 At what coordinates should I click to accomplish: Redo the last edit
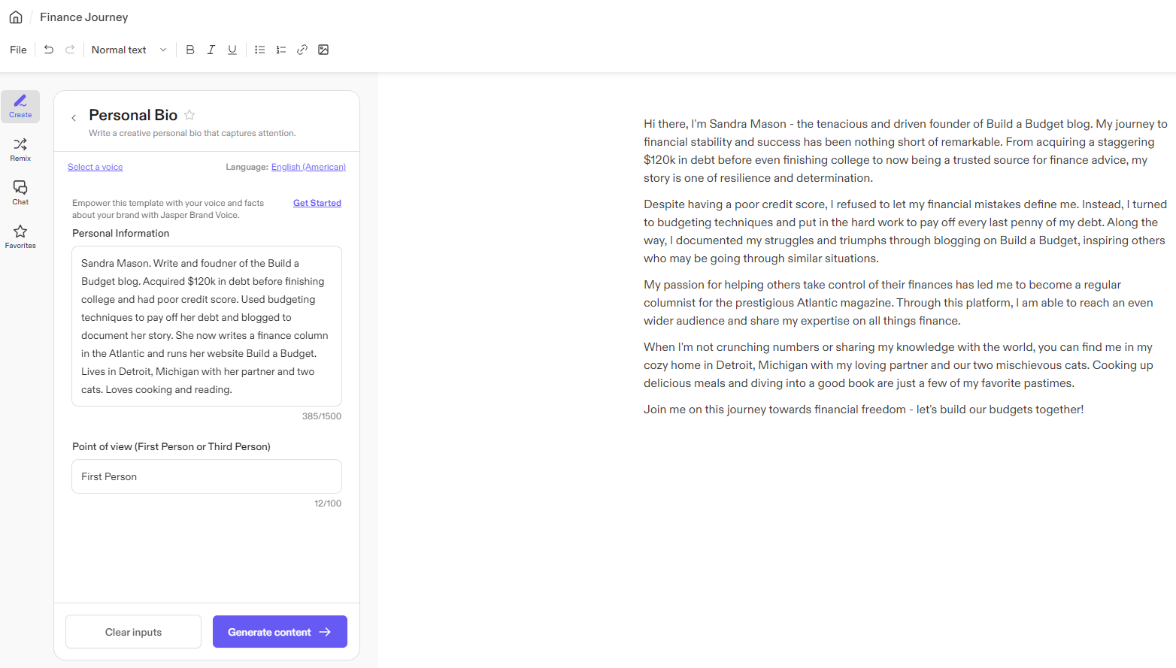click(69, 50)
